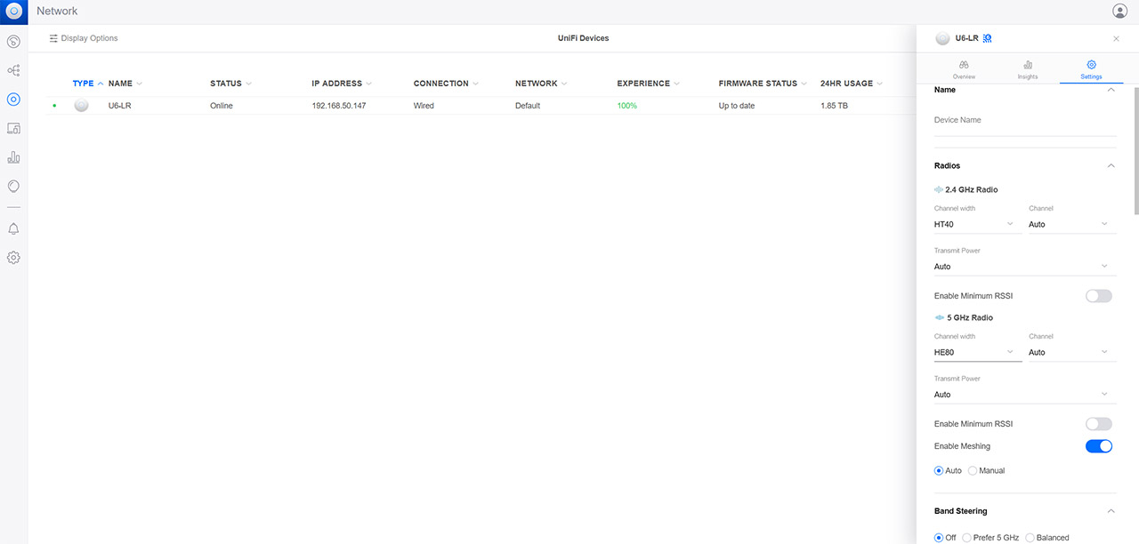Open the Map sidebar icon
This screenshot has width=1139, height=544.
click(x=13, y=186)
